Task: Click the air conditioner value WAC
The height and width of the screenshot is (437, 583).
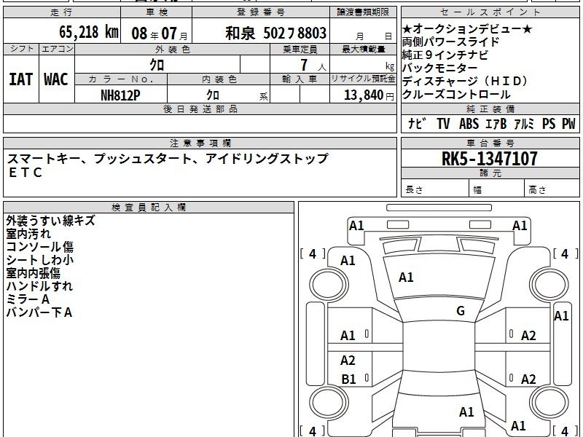Action: click(56, 79)
